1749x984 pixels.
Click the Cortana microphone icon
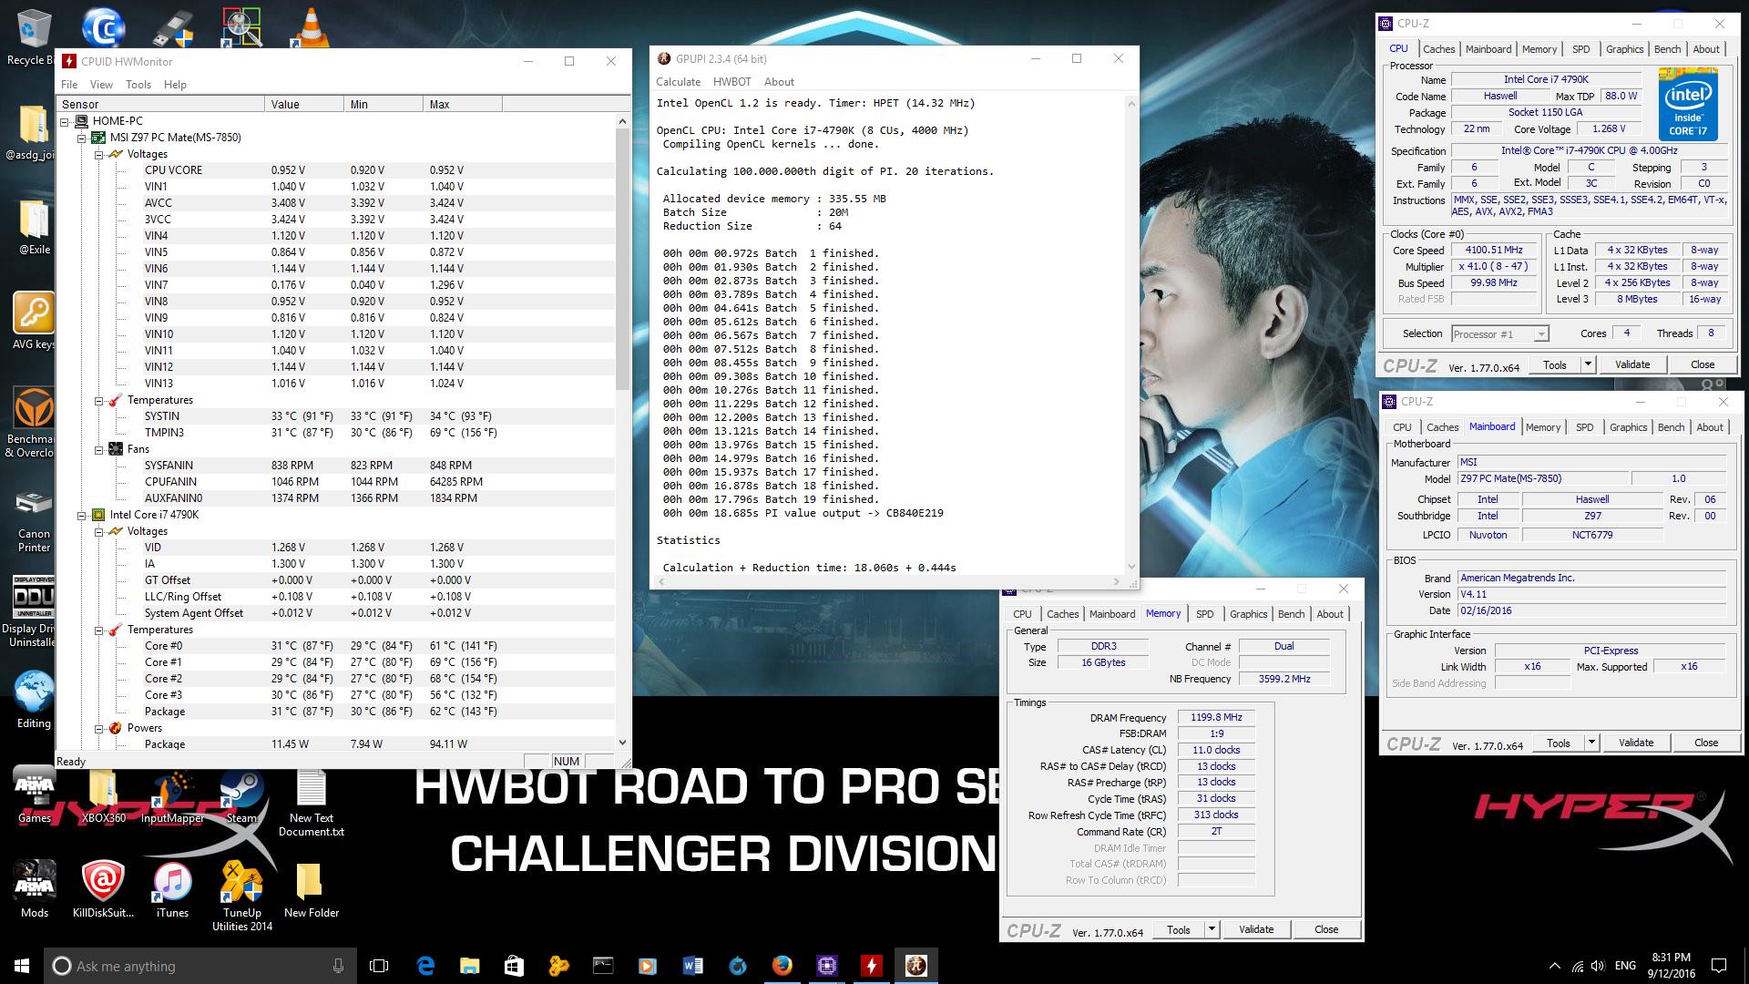click(x=338, y=966)
